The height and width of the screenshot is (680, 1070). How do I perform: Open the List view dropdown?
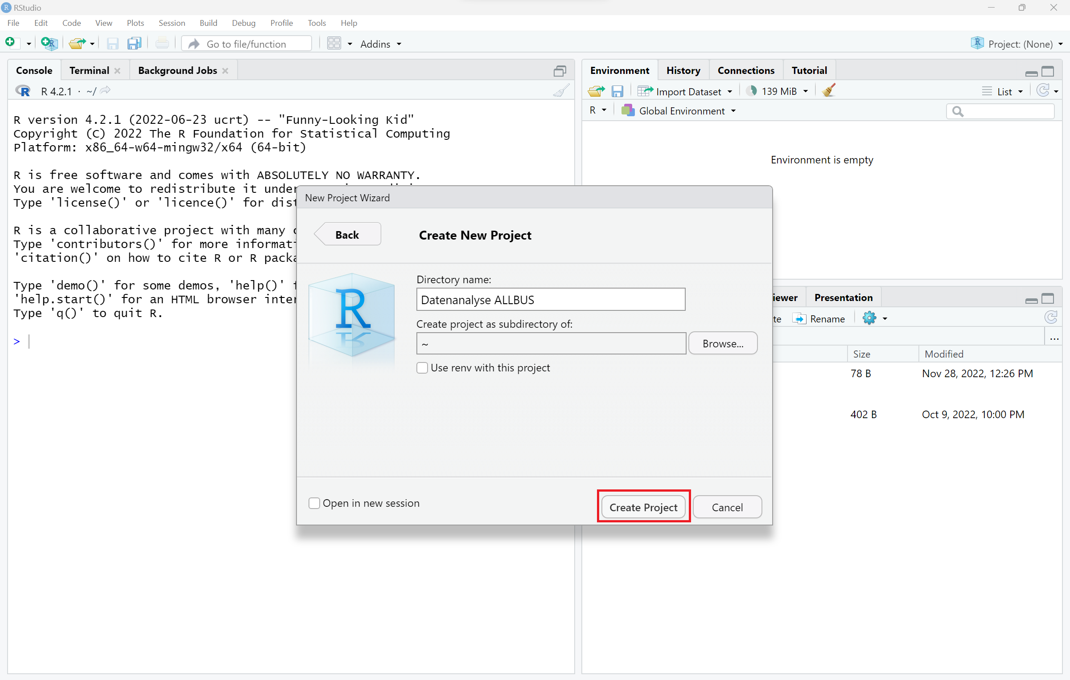pos(1003,91)
